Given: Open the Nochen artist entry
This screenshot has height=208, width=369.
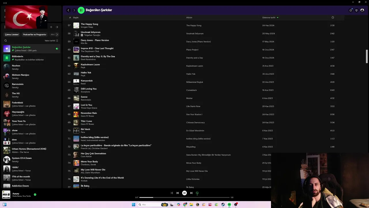Looking at the screenshot, I should click(x=31, y=67).
